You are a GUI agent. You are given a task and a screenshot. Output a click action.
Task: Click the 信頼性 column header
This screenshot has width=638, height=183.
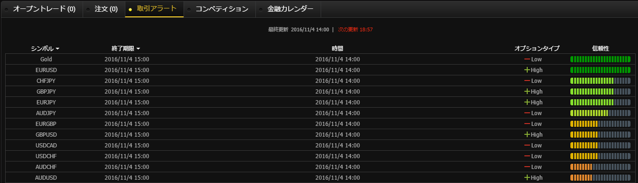(x=600, y=49)
